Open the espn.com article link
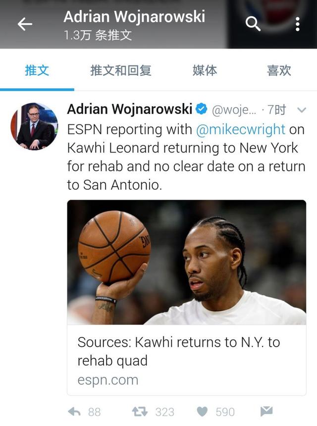Viewport: 317px width, 426px height. coord(108,380)
